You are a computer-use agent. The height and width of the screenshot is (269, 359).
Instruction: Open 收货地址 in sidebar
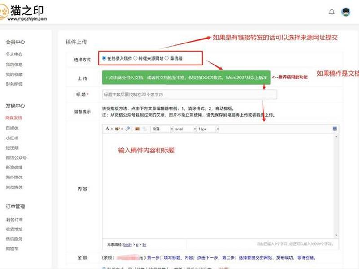(14, 229)
